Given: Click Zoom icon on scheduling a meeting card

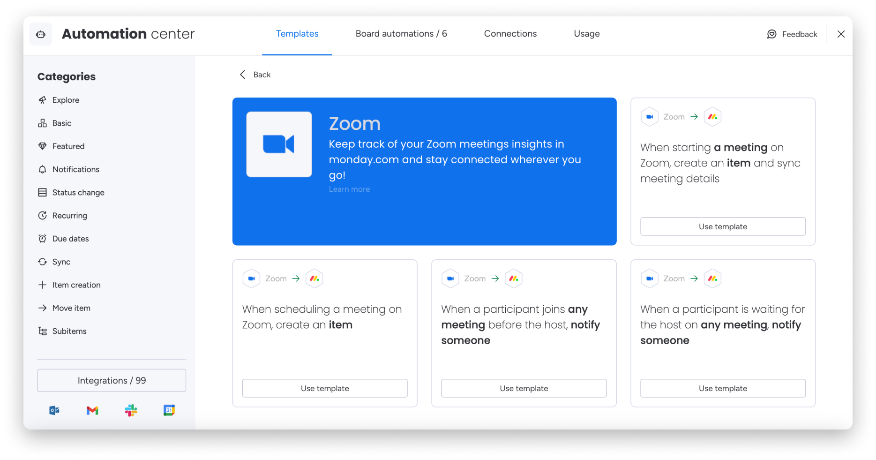Looking at the screenshot, I should (x=251, y=279).
